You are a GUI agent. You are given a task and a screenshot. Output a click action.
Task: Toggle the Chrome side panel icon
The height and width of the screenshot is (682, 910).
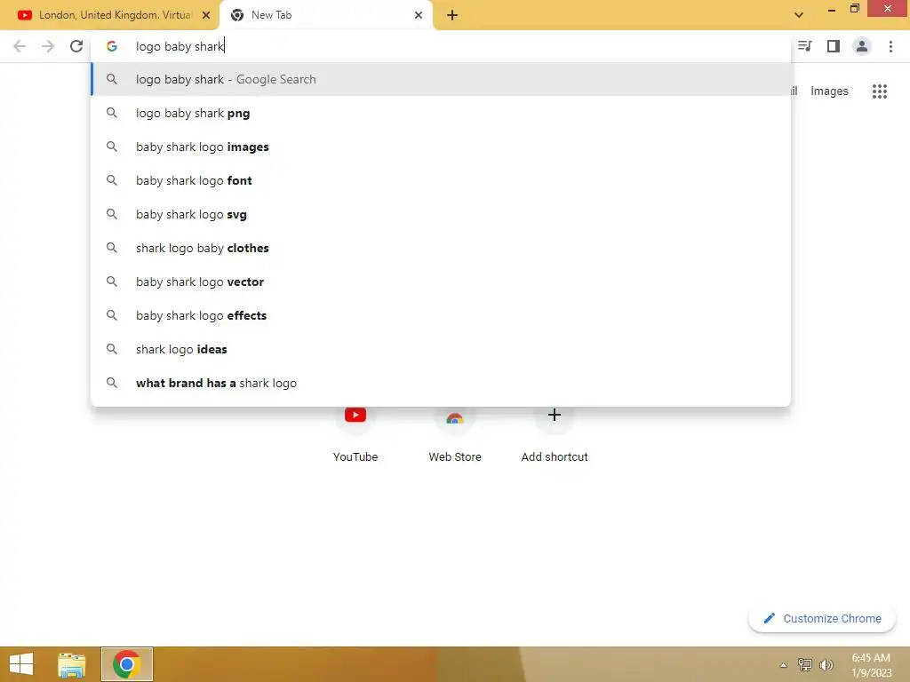click(834, 46)
